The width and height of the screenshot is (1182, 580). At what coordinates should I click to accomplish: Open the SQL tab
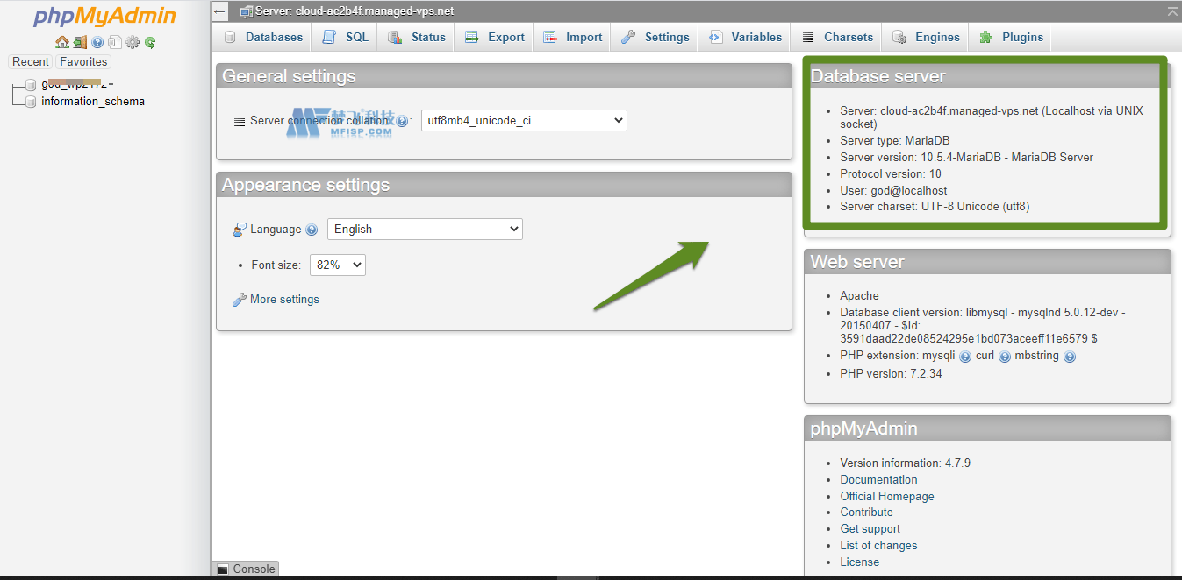pos(346,37)
